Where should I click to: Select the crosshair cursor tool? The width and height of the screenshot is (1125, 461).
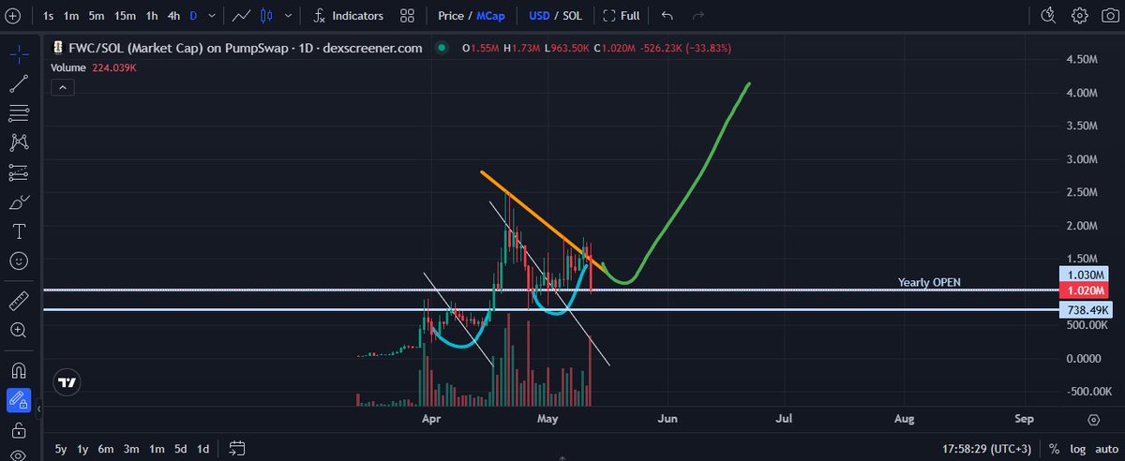click(18, 53)
